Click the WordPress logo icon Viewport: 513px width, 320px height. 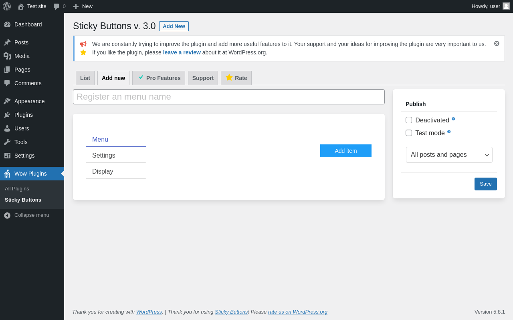7,6
